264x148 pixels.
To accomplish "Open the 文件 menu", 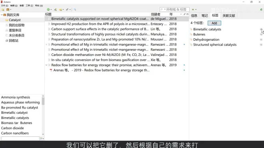I will 4,6.
